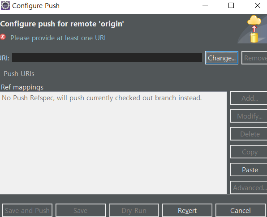Open Advanced... ref mapping options
Image resolution: width=267 pixels, height=217 pixels.
(x=249, y=188)
